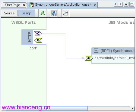Click the BPEL module's Provide endpoint icon
This screenshot has height=112, width=136.
89,58
